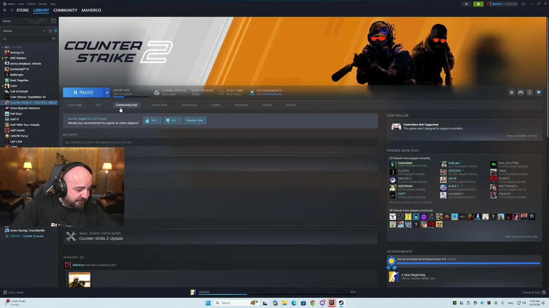Open the Games menu
The image size is (549, 308).
coord(42,4)
